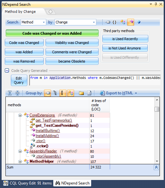The image size is (165, 188).
Task: Click the Edit Query button
Action: tap(19, 80)
